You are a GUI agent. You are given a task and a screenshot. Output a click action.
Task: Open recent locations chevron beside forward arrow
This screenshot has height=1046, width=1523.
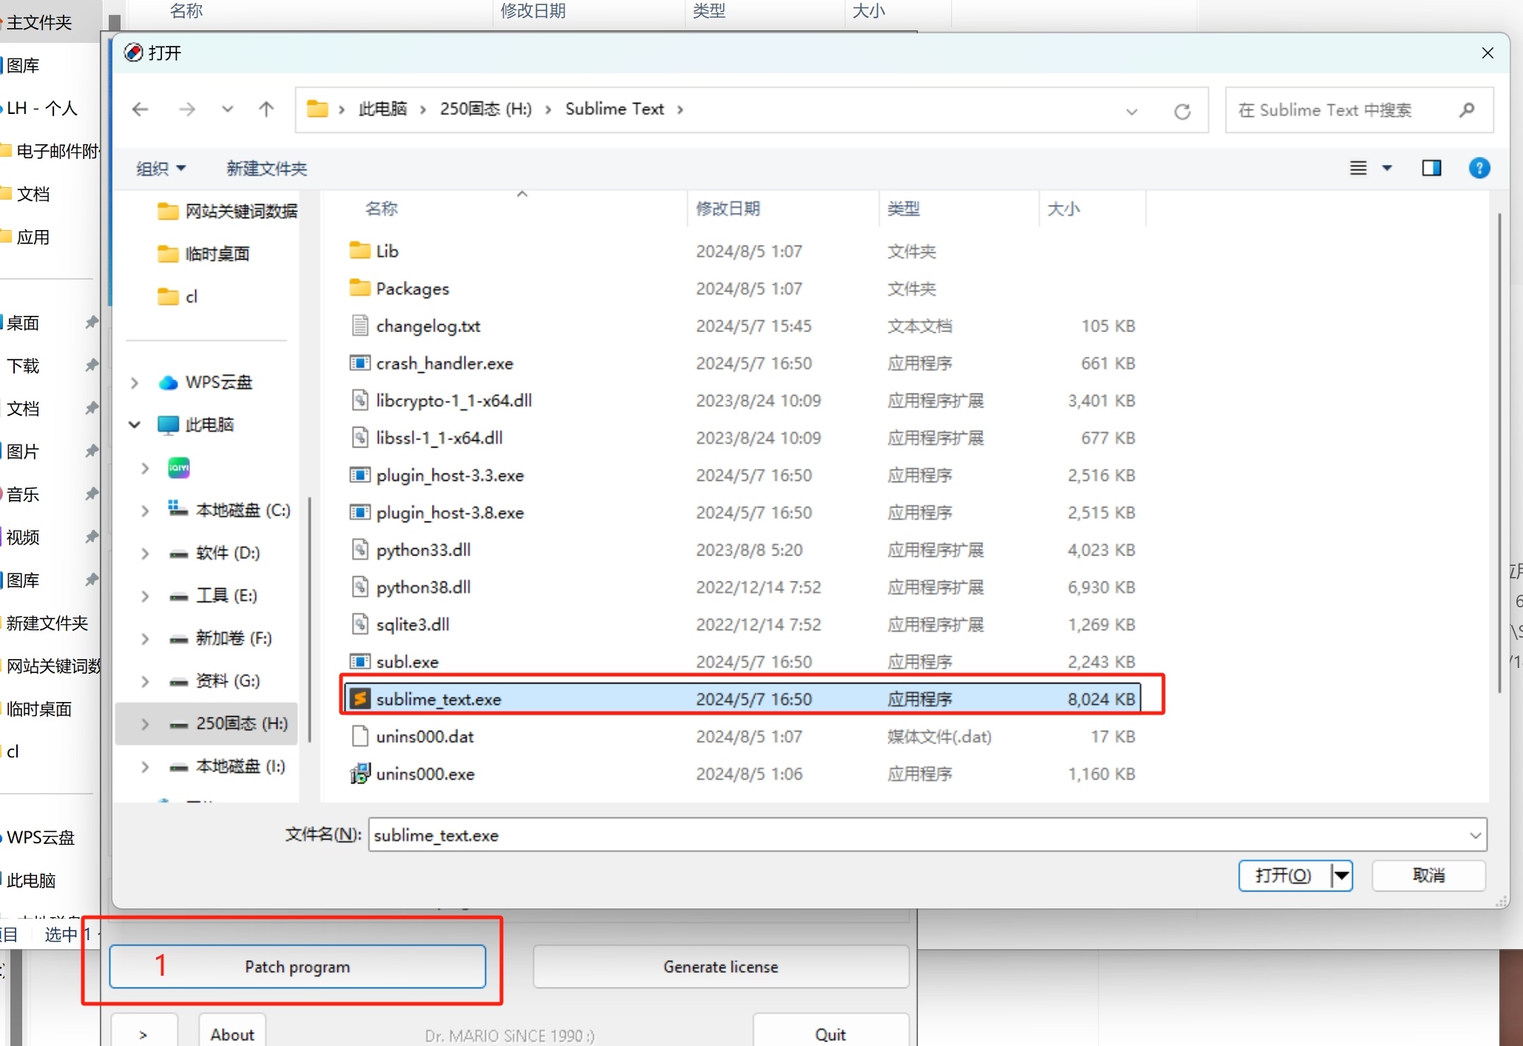[x=227, y=109]
